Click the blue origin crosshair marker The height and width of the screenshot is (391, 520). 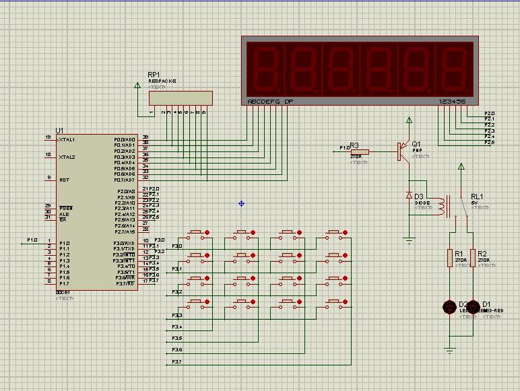pyautogui.click(x=241, y=204)
